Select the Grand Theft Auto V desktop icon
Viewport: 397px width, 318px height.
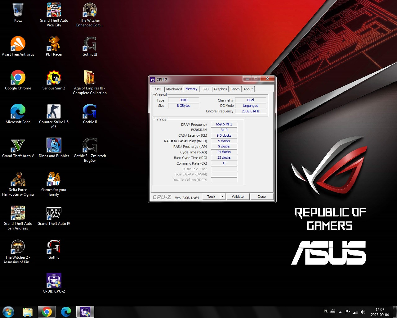tap(18, 145)
